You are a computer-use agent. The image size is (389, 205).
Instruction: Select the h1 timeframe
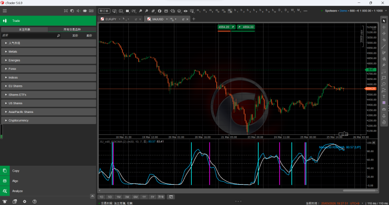pyautogui.click(x=236, y=11)
